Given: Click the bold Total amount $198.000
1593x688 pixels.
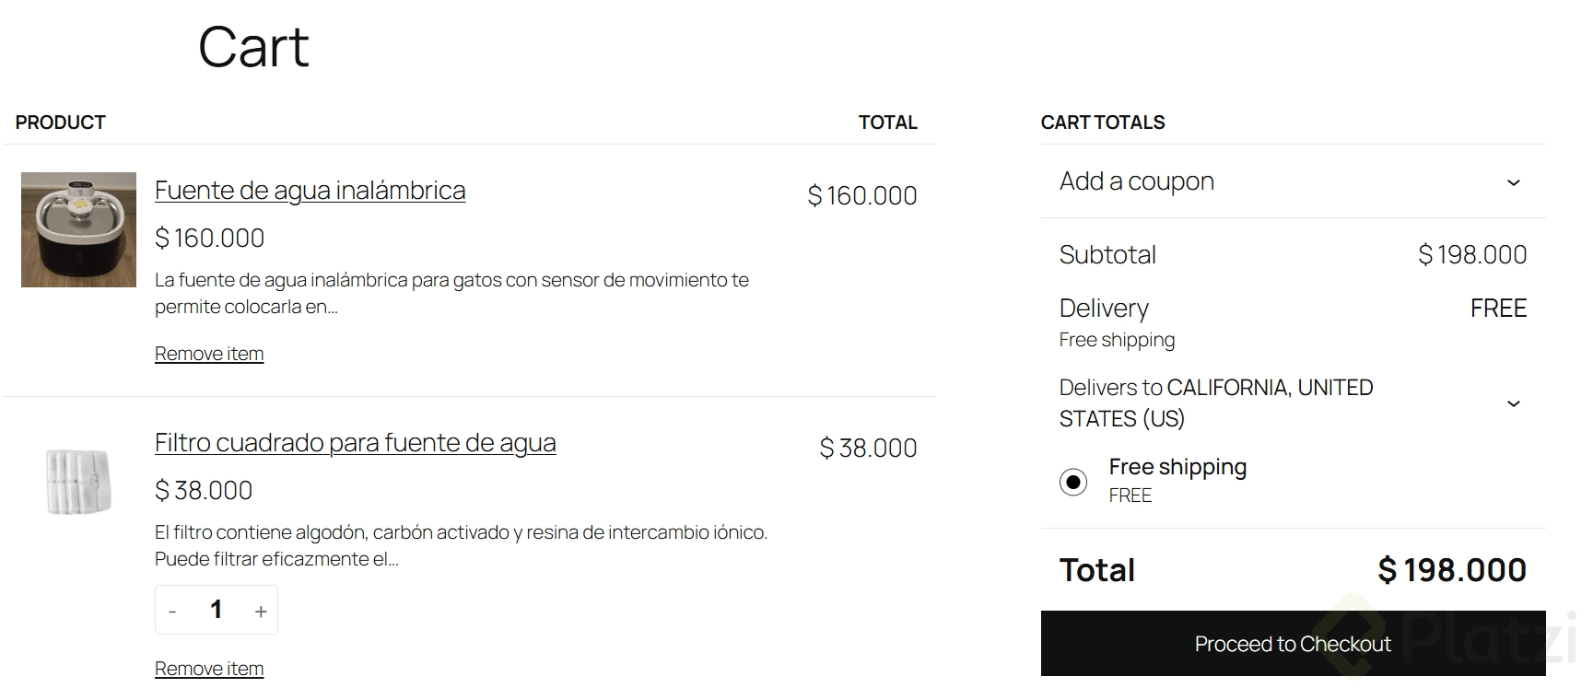Looking at the screenshot, I should point(1452,570).
